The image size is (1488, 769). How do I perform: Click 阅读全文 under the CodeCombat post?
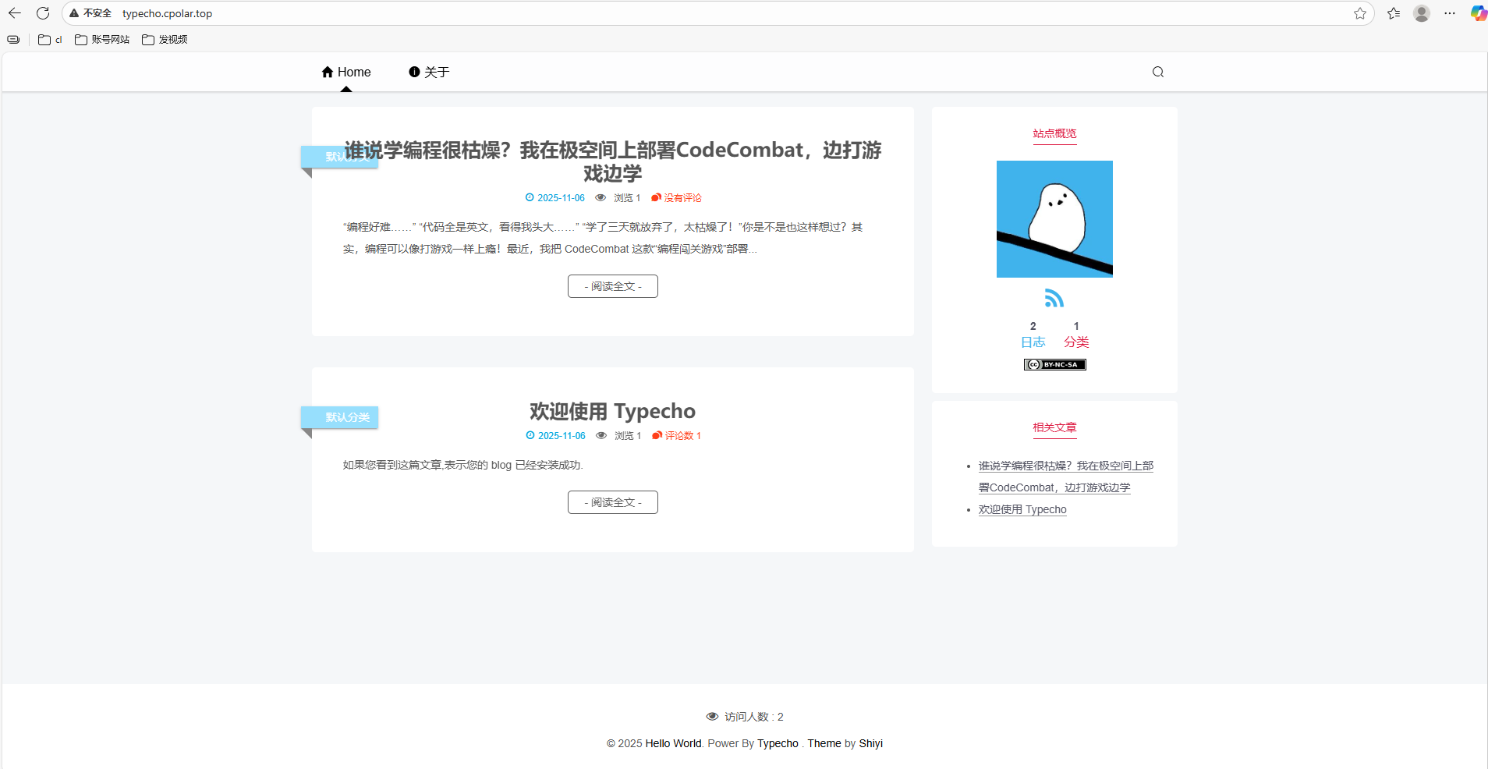click(x=612, y=286)
